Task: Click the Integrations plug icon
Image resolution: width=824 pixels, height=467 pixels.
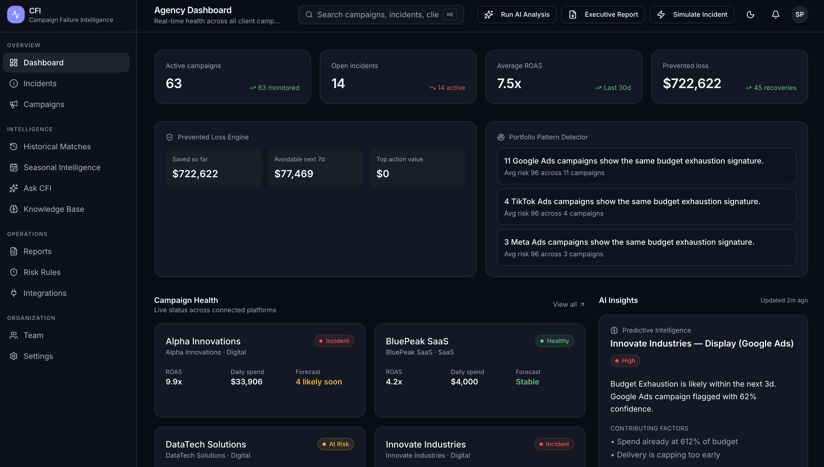Action: 13,293
